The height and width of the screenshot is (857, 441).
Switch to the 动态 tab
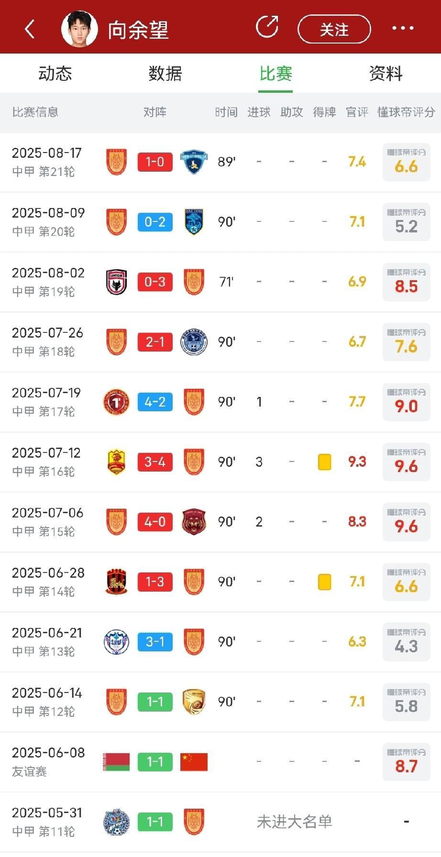pos(55,74)
